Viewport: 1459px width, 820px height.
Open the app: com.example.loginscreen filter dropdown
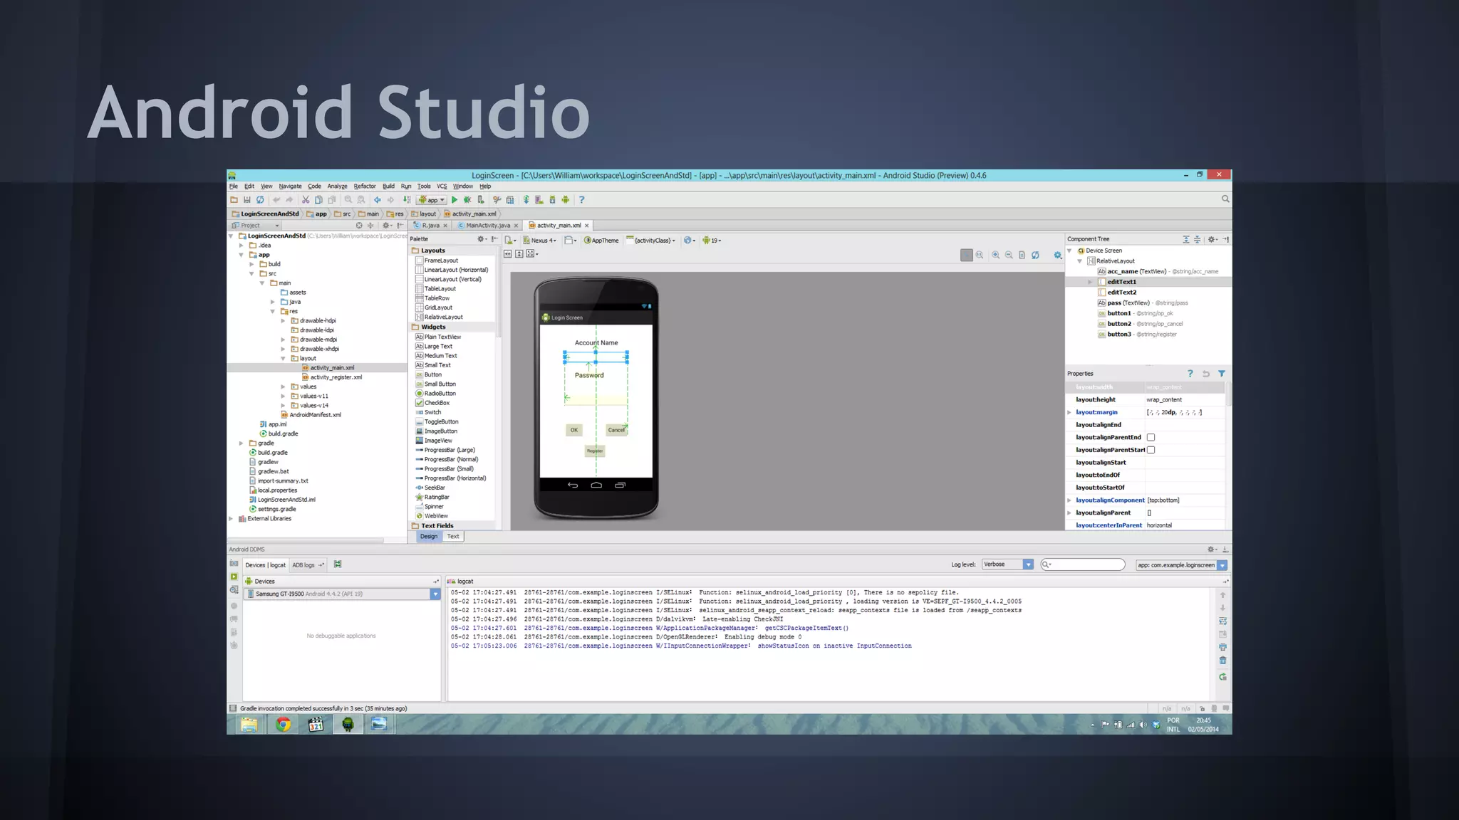point(1181,565)
